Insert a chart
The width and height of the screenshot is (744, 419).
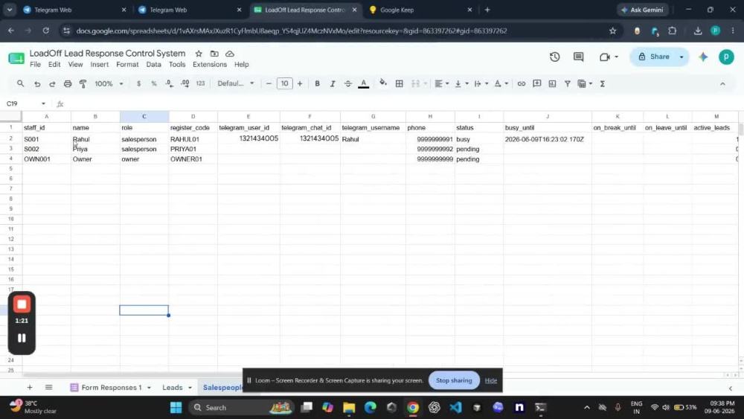pos(552,83)
